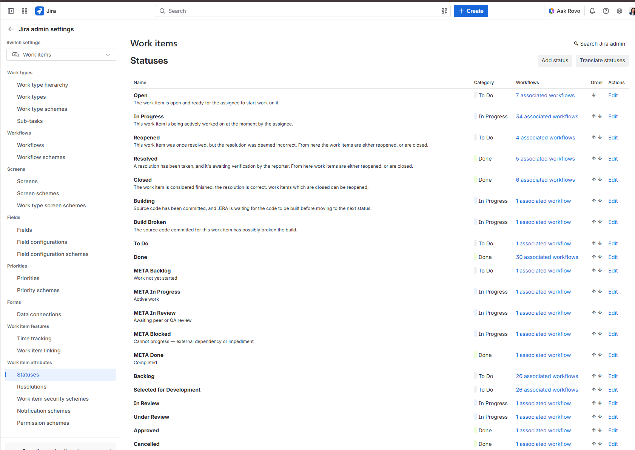
Task: Move the Resolved status up
Action: tap(594, 159)
